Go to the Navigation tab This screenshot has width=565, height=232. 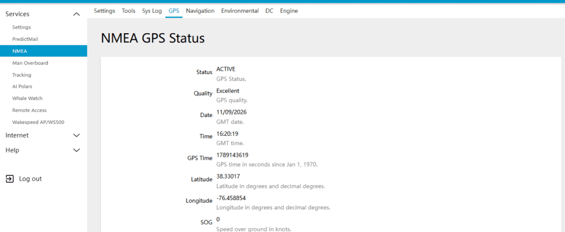click(200, 11)
